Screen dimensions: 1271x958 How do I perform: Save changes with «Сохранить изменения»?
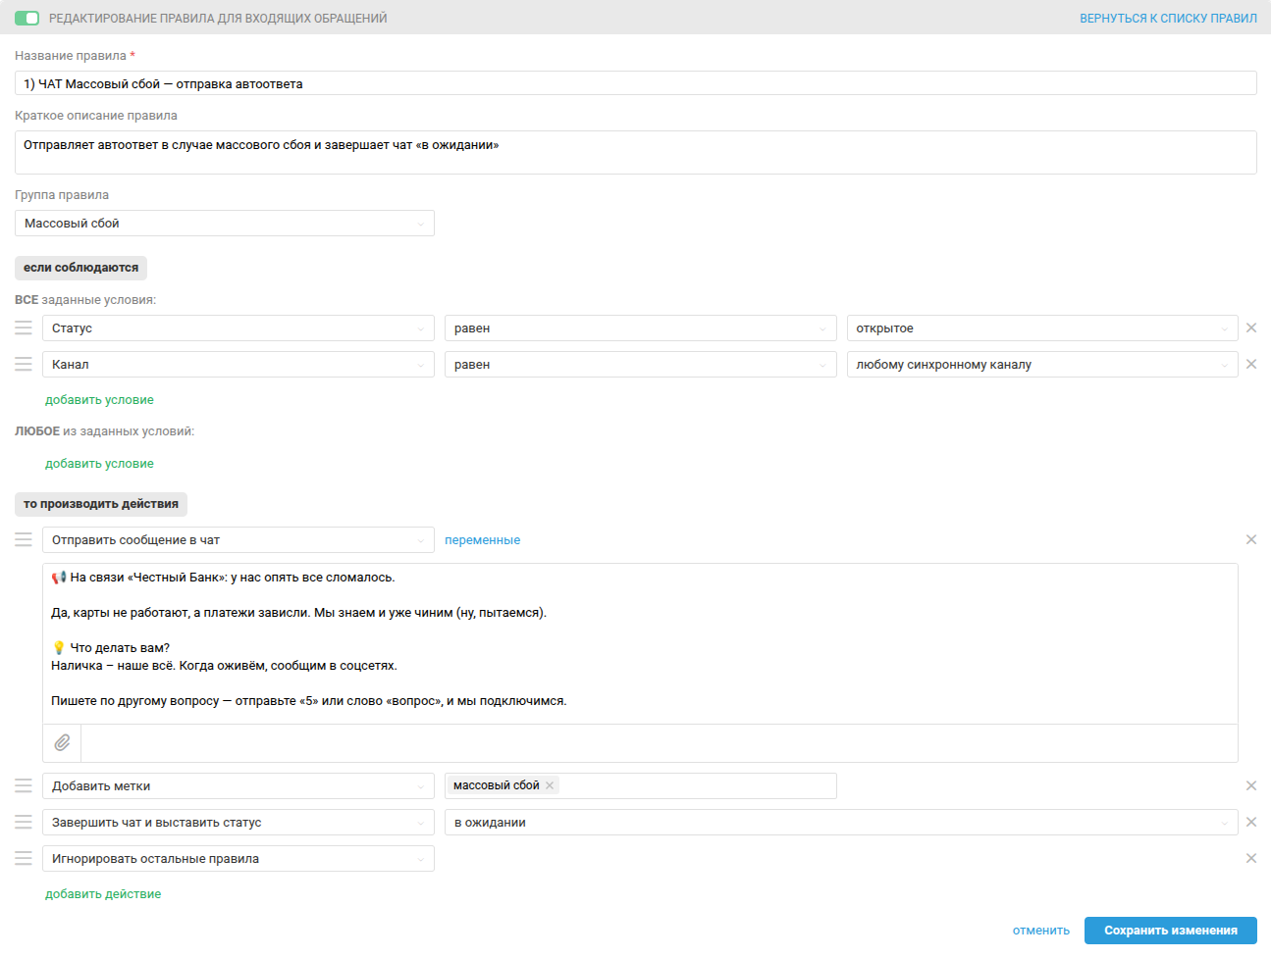click(1171, 931)
